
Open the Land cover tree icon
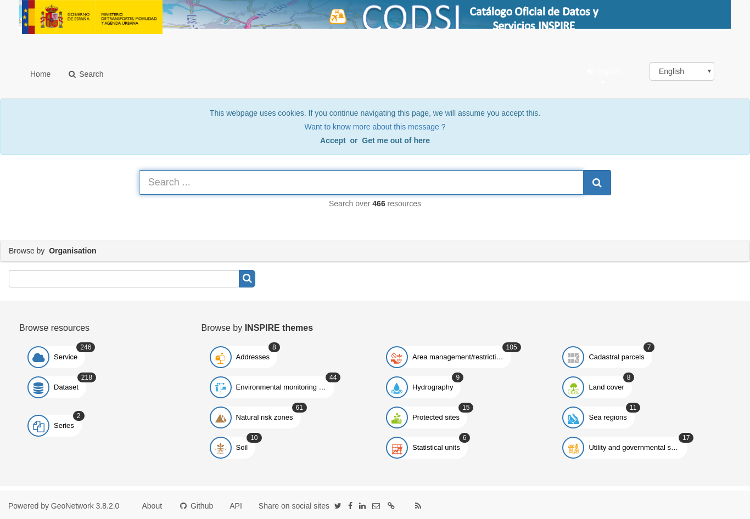573,387
